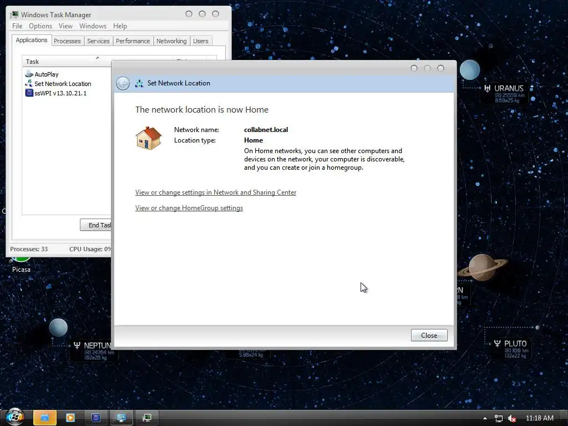Viewport: 568px width, 426px height.
Task: Click CPU Usage status bar entry
Action: 90,249
